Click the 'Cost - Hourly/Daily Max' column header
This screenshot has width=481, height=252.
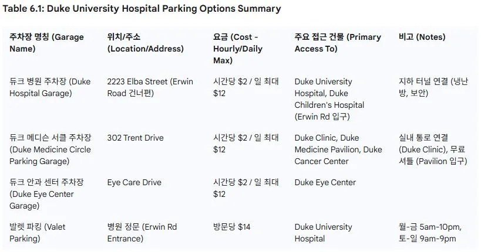(237, 49)
